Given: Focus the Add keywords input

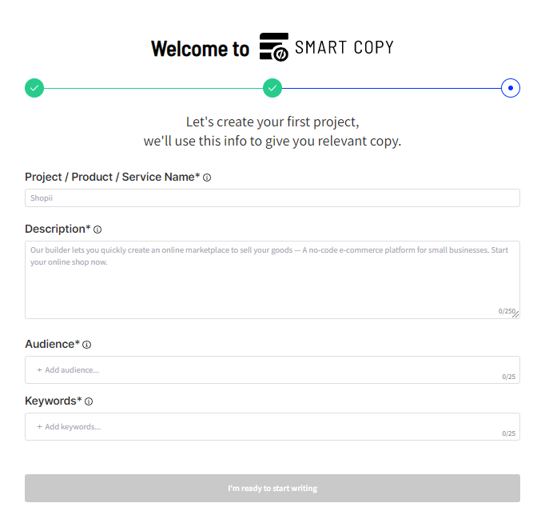Looking at the screenshot, I should click(264, 427).
